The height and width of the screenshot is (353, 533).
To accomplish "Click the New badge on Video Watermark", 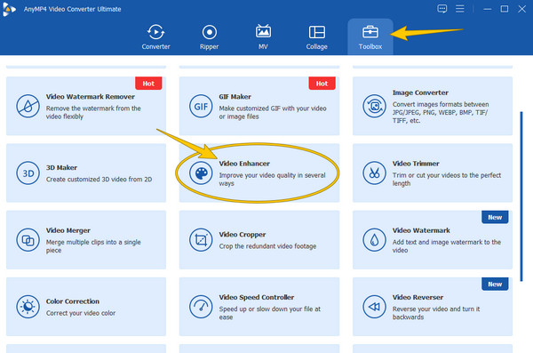I will click(495, 217).
